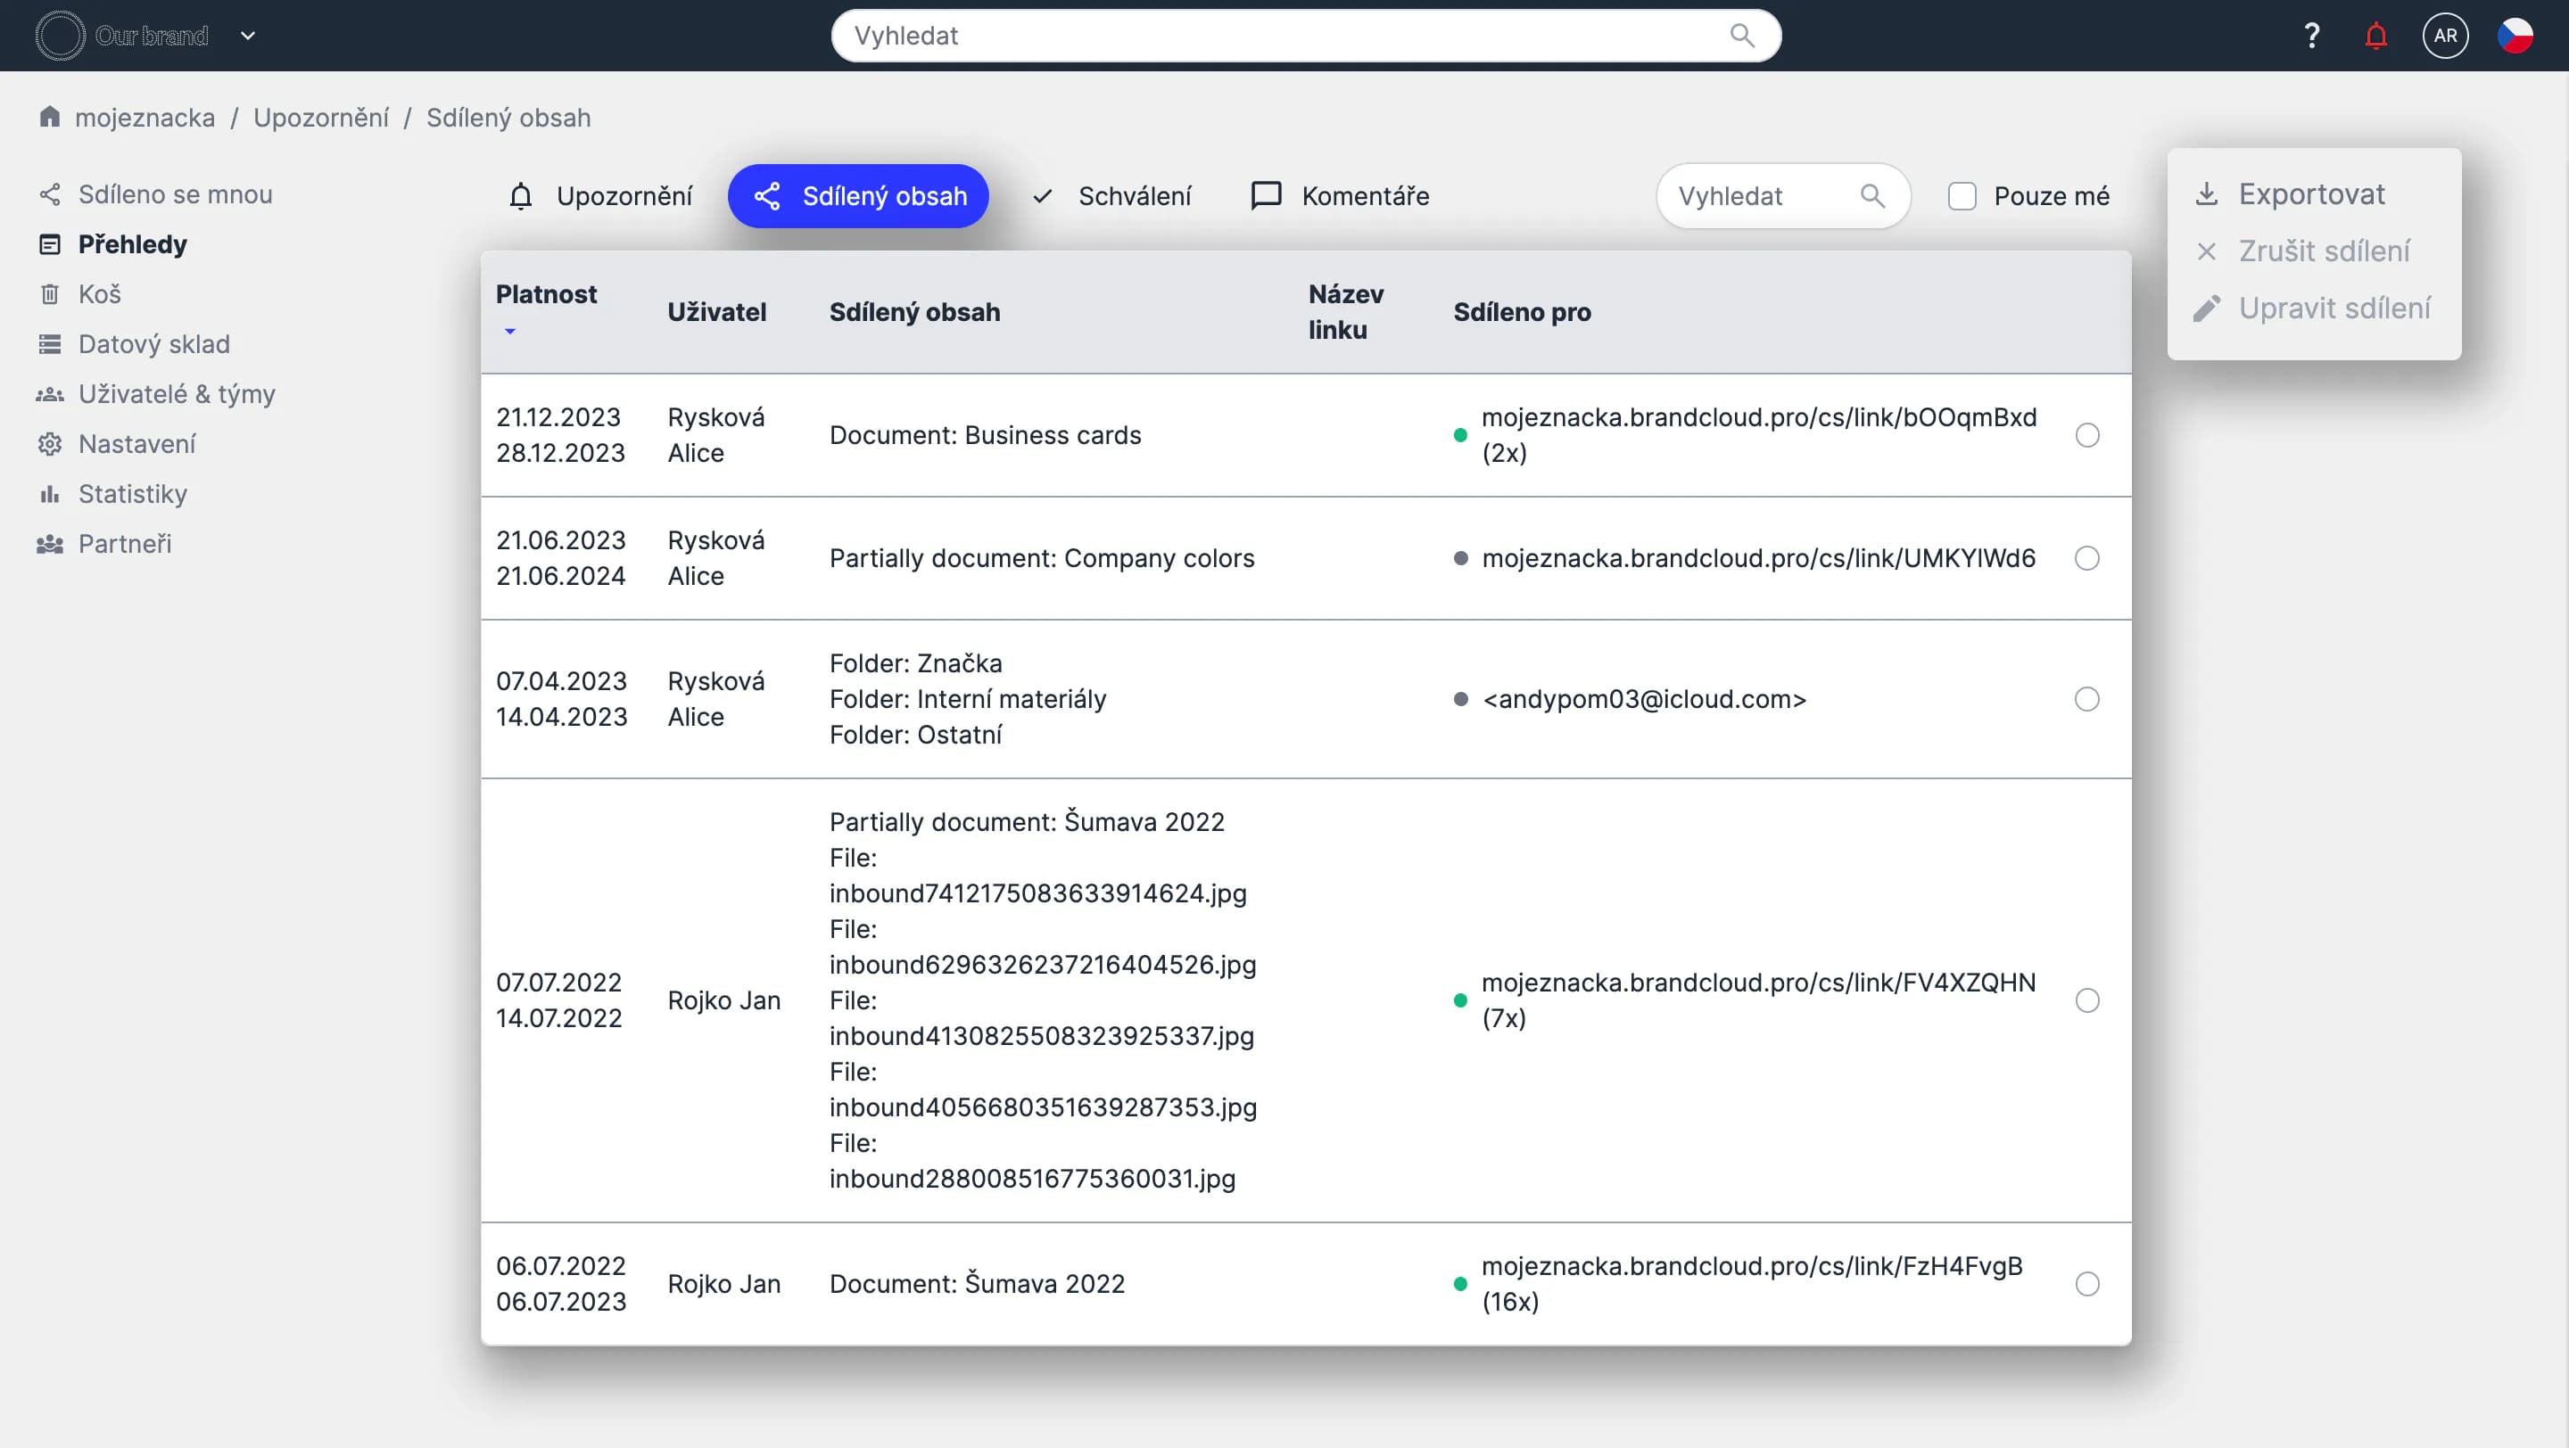This screenshot has width=2569, height=1448.
Task: Click the Statistiky bar chart icon
Action: tap(49, 493)
